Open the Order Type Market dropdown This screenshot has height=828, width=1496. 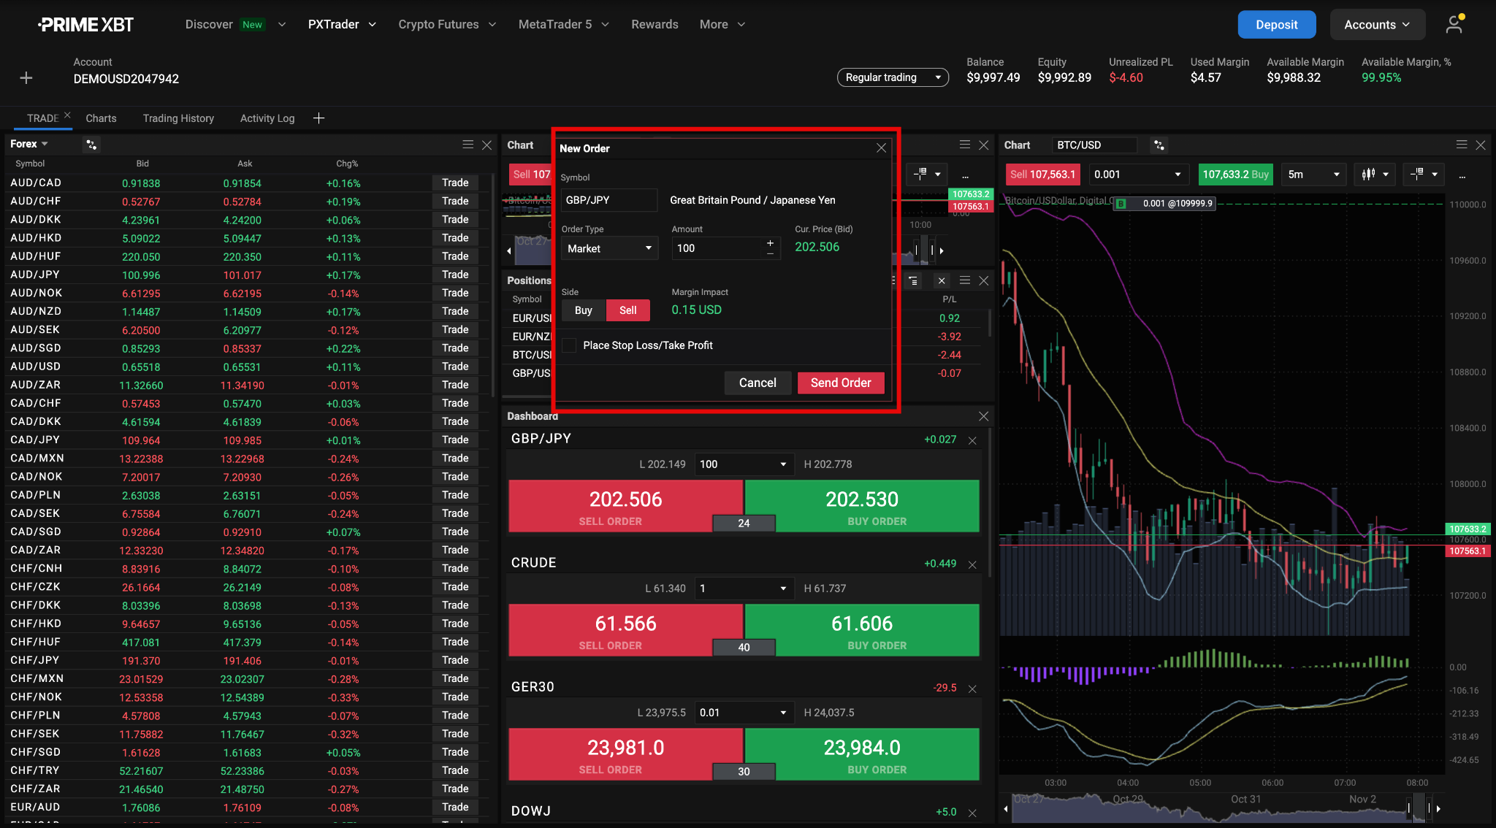[x=609, y=248]
